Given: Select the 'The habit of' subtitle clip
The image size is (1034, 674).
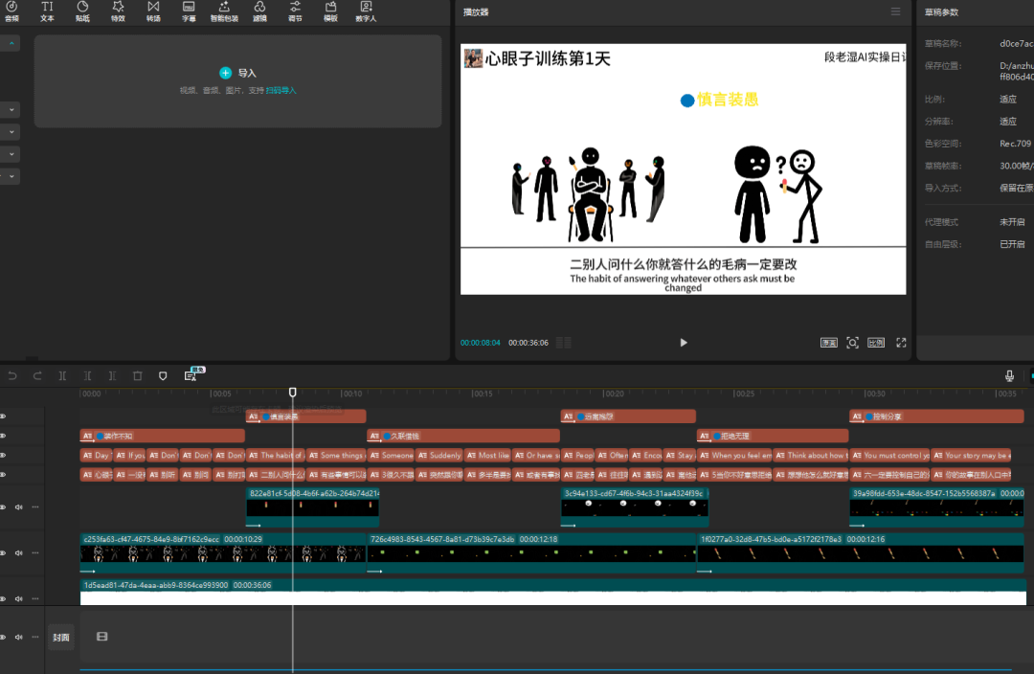Looking at the screenshot, I should [277, 455].
